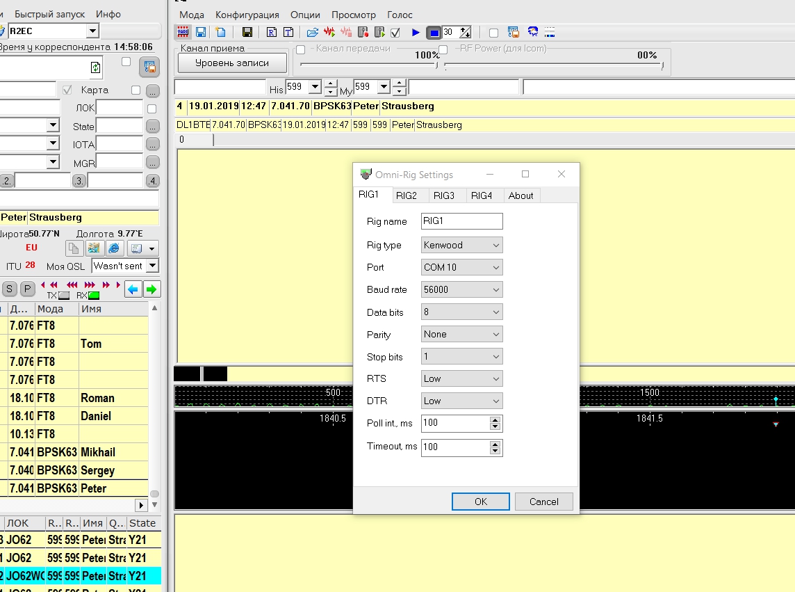Click OK in Omni-Rig Settings
Image resolution: width=795 pixels, height=592 pixels.
[480, 502]
